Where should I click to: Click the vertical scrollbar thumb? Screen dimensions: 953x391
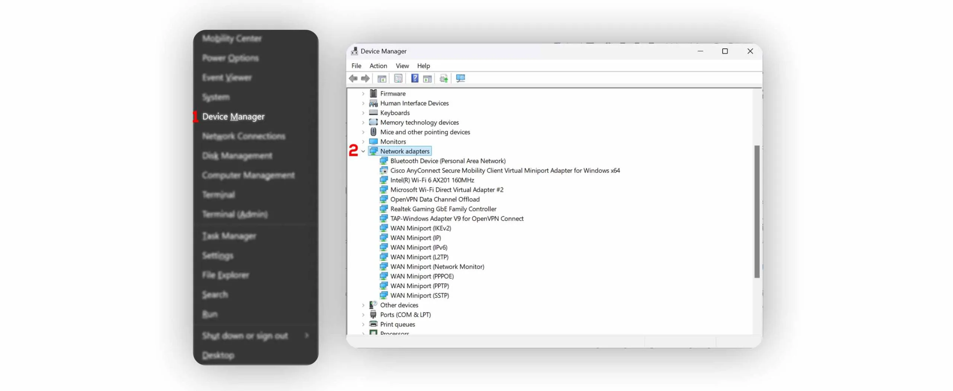click(x=756, y=211)
